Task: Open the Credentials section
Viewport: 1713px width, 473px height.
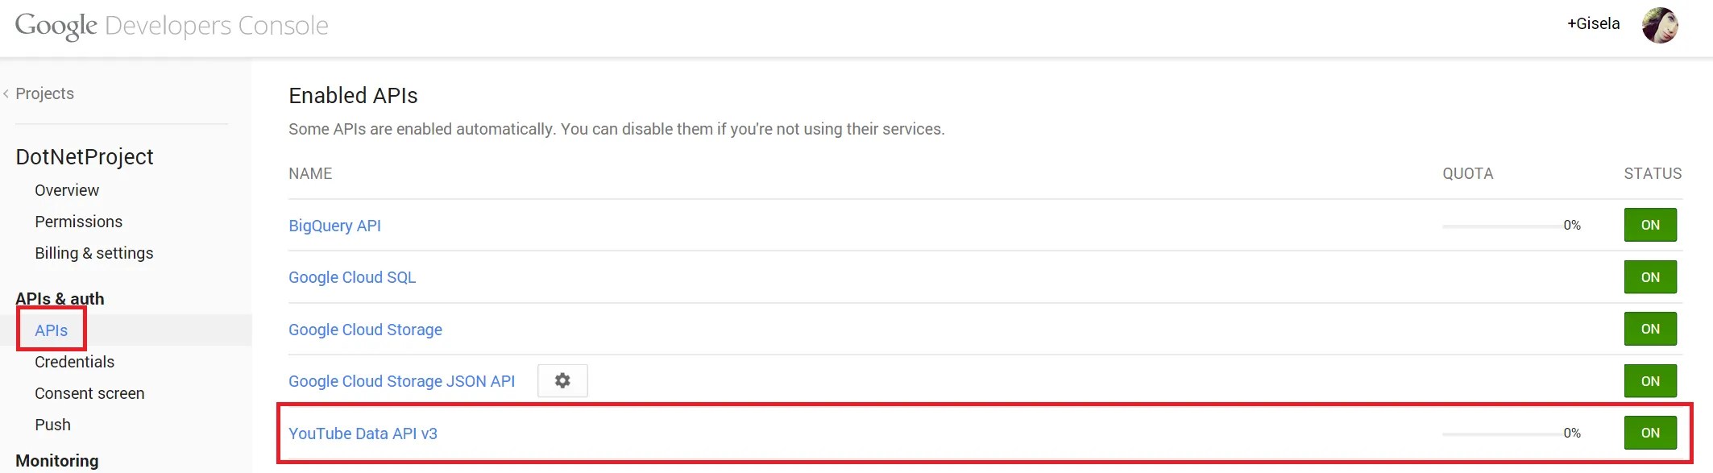Action: [x=74, y=362]
